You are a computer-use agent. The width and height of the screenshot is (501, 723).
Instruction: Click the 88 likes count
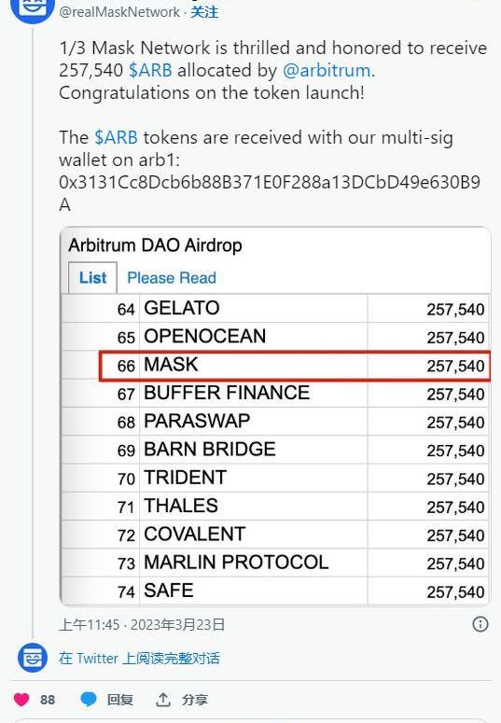click(47, 700)
